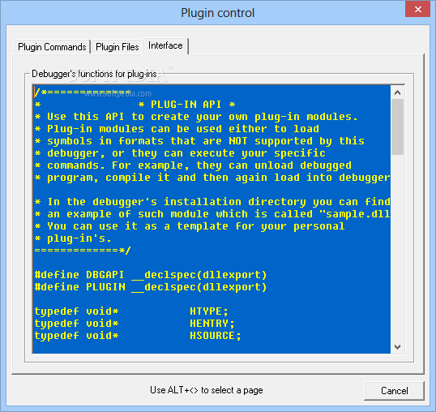Click the line 'Plug-in modules can be used either'
436x412 pixels.
click(177, 129)
